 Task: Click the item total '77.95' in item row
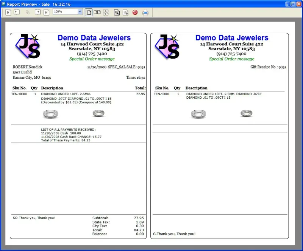pyautogui.click(x=141, y=94)
